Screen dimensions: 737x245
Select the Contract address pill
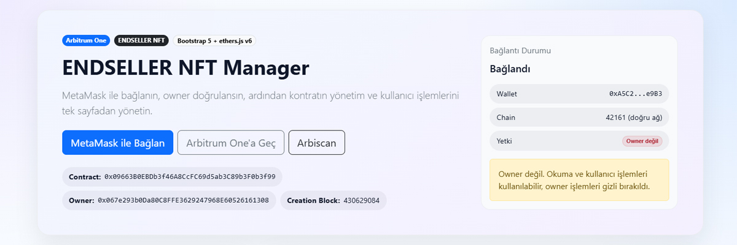[x=172, y=177]
